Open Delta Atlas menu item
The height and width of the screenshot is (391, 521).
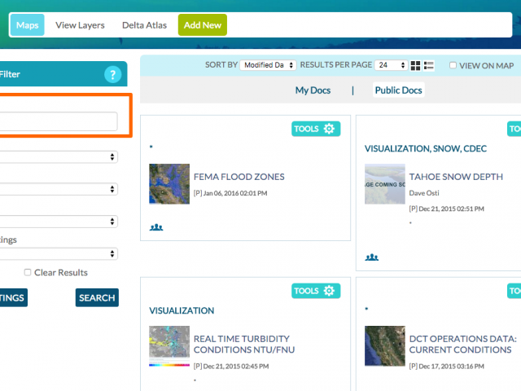[x=145, y=25]
